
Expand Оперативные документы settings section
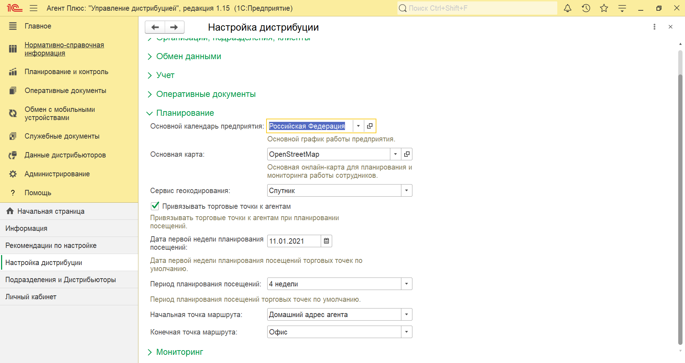click(x=202, y=94)
